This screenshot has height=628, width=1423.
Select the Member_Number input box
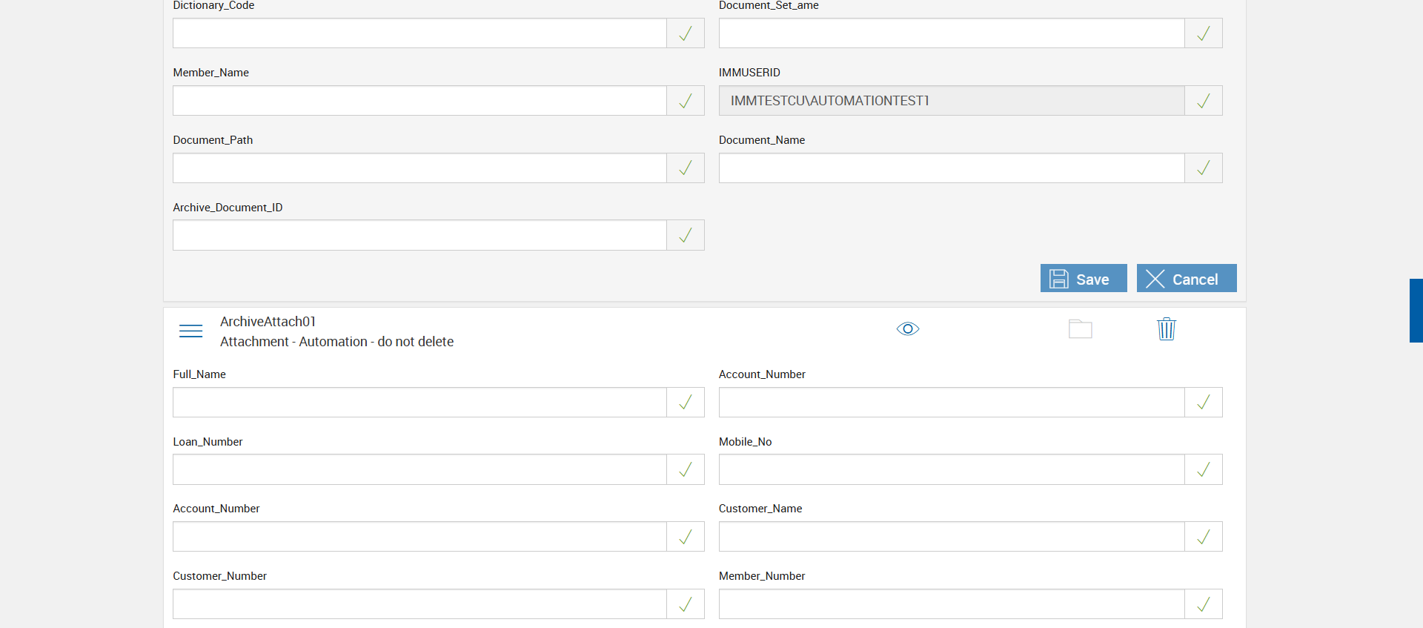[x=951, y=604]
